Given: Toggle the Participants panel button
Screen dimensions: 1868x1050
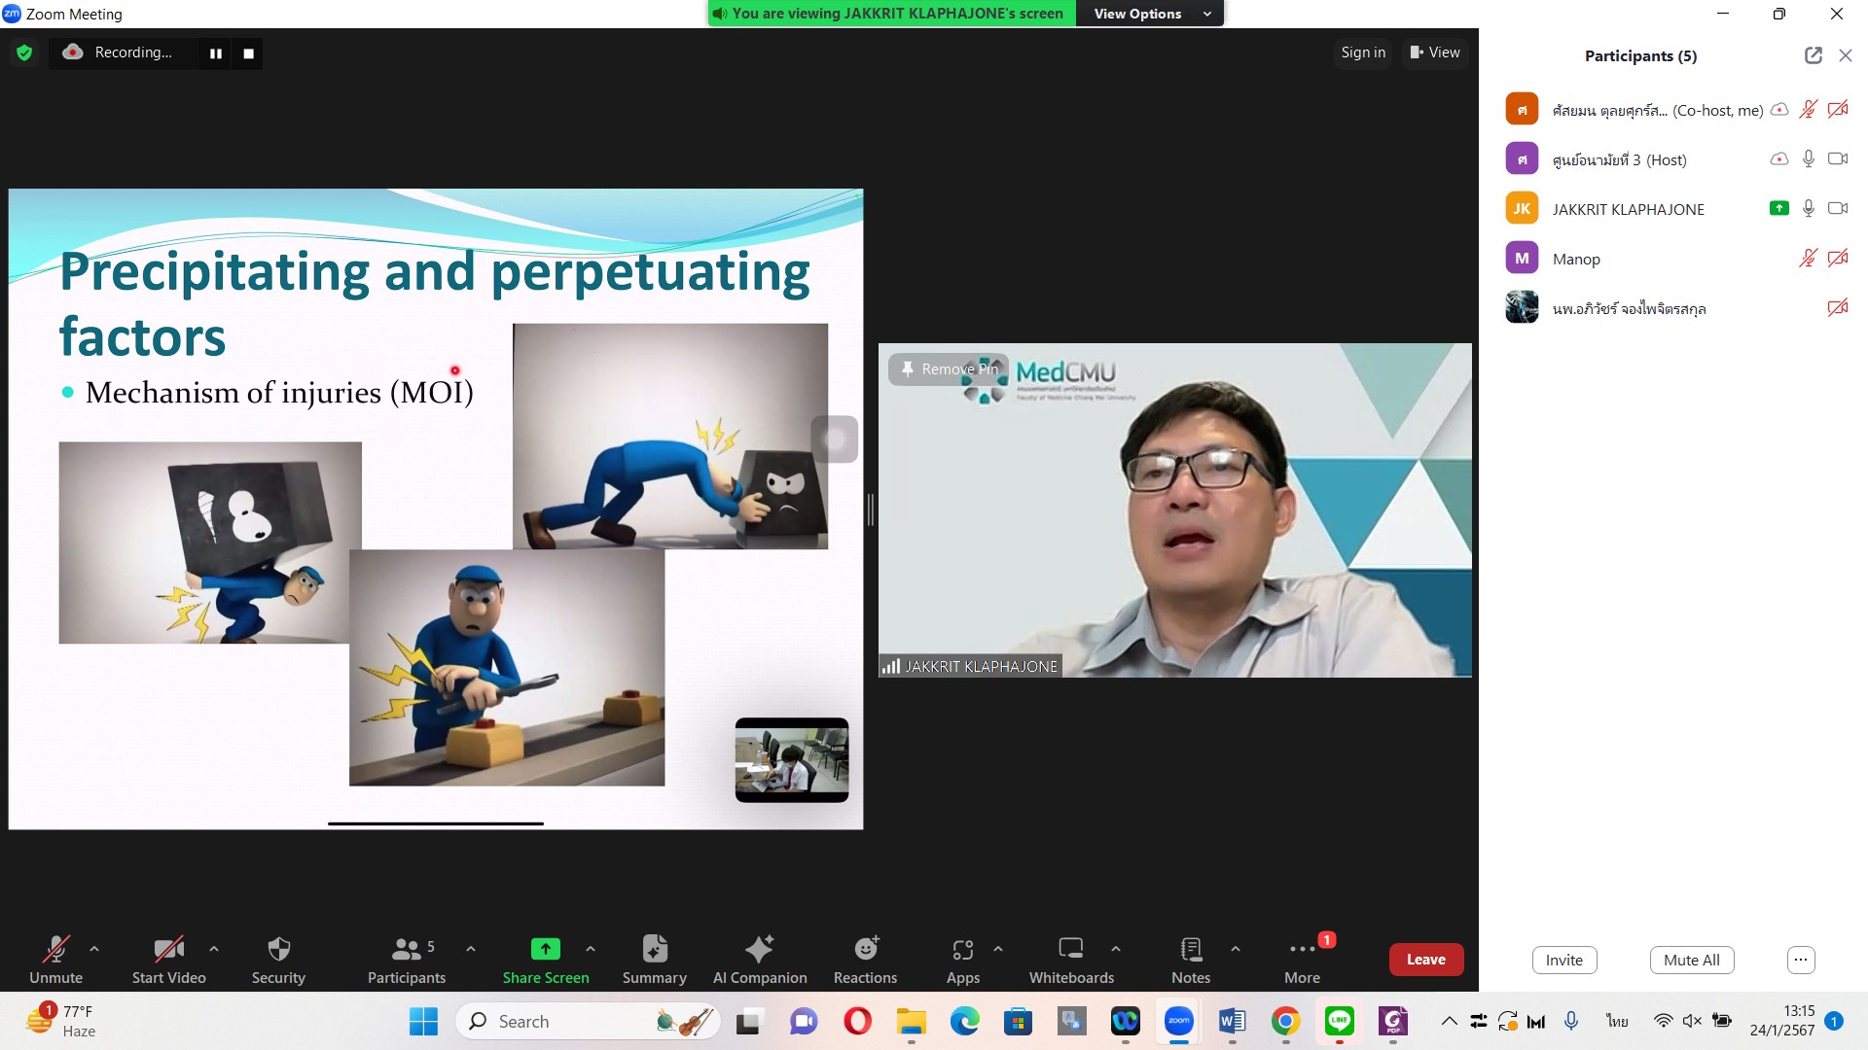Looking at the screenshot, I should [406, 959].
